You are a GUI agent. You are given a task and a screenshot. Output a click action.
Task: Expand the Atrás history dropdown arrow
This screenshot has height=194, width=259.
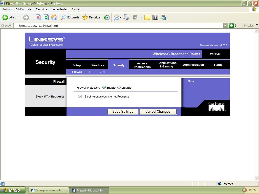click(x=19, y=17)
